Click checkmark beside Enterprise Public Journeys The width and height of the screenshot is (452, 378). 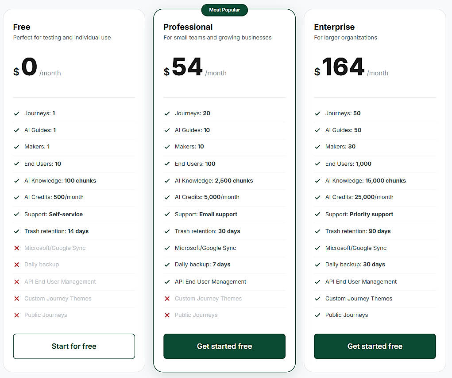click(318, 315)
